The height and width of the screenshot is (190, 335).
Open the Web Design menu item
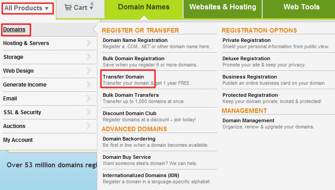[18, 71]
